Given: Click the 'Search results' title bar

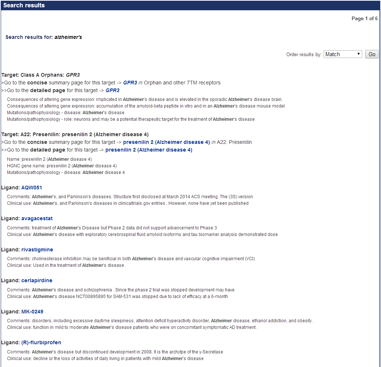Looking at the screenshot, I should click(x=24, y=5).
